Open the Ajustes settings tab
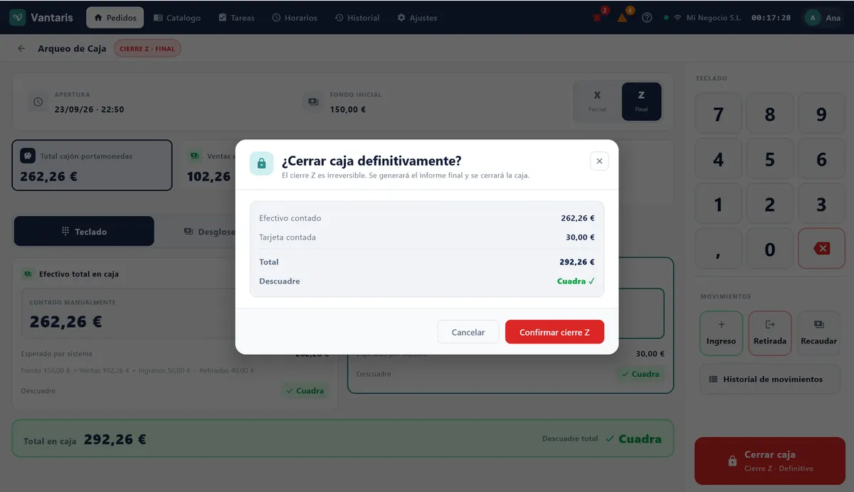 (417, 18)
